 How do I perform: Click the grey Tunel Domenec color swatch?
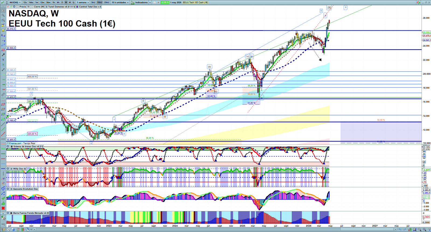(x=47, y=7)
